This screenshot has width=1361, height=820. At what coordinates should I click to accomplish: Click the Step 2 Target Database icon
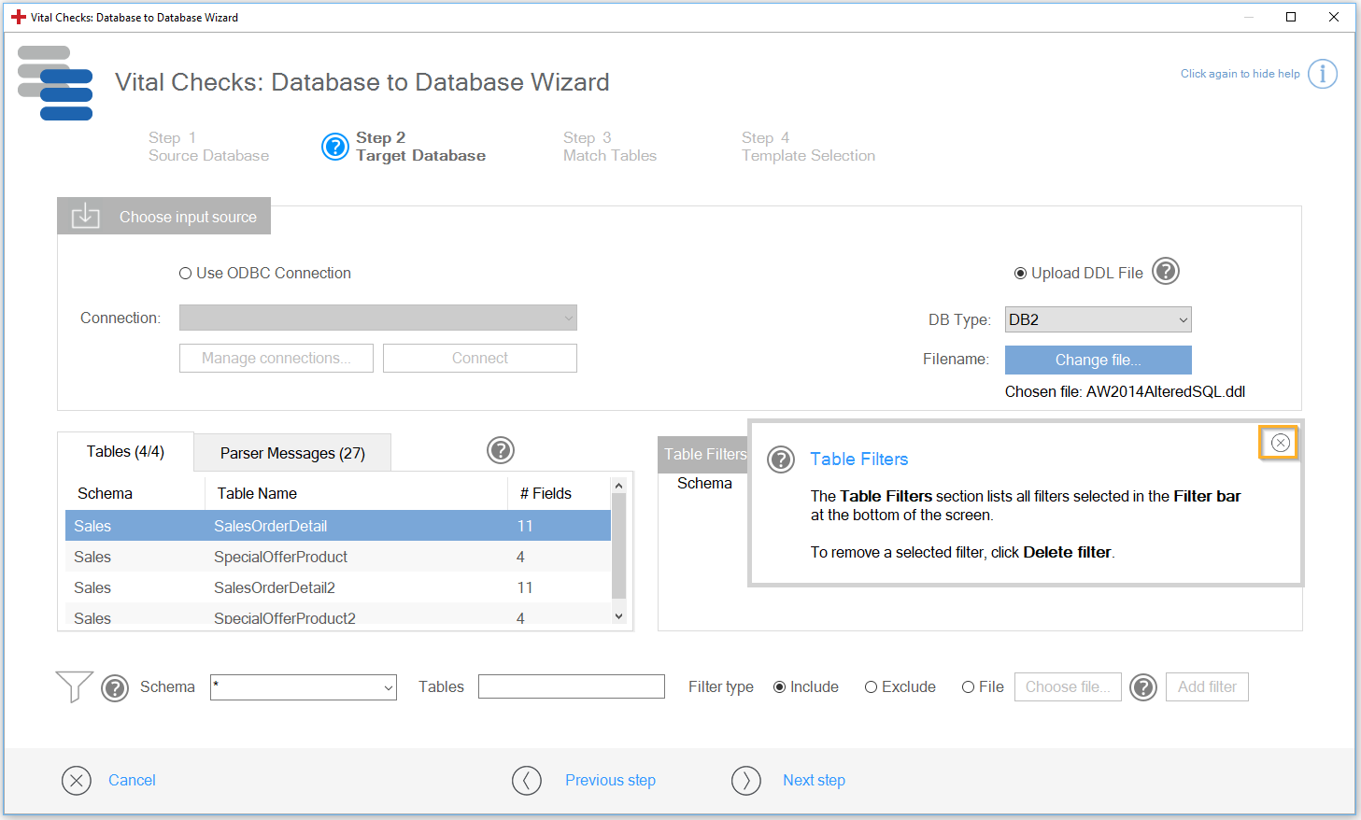pos(334,147)
